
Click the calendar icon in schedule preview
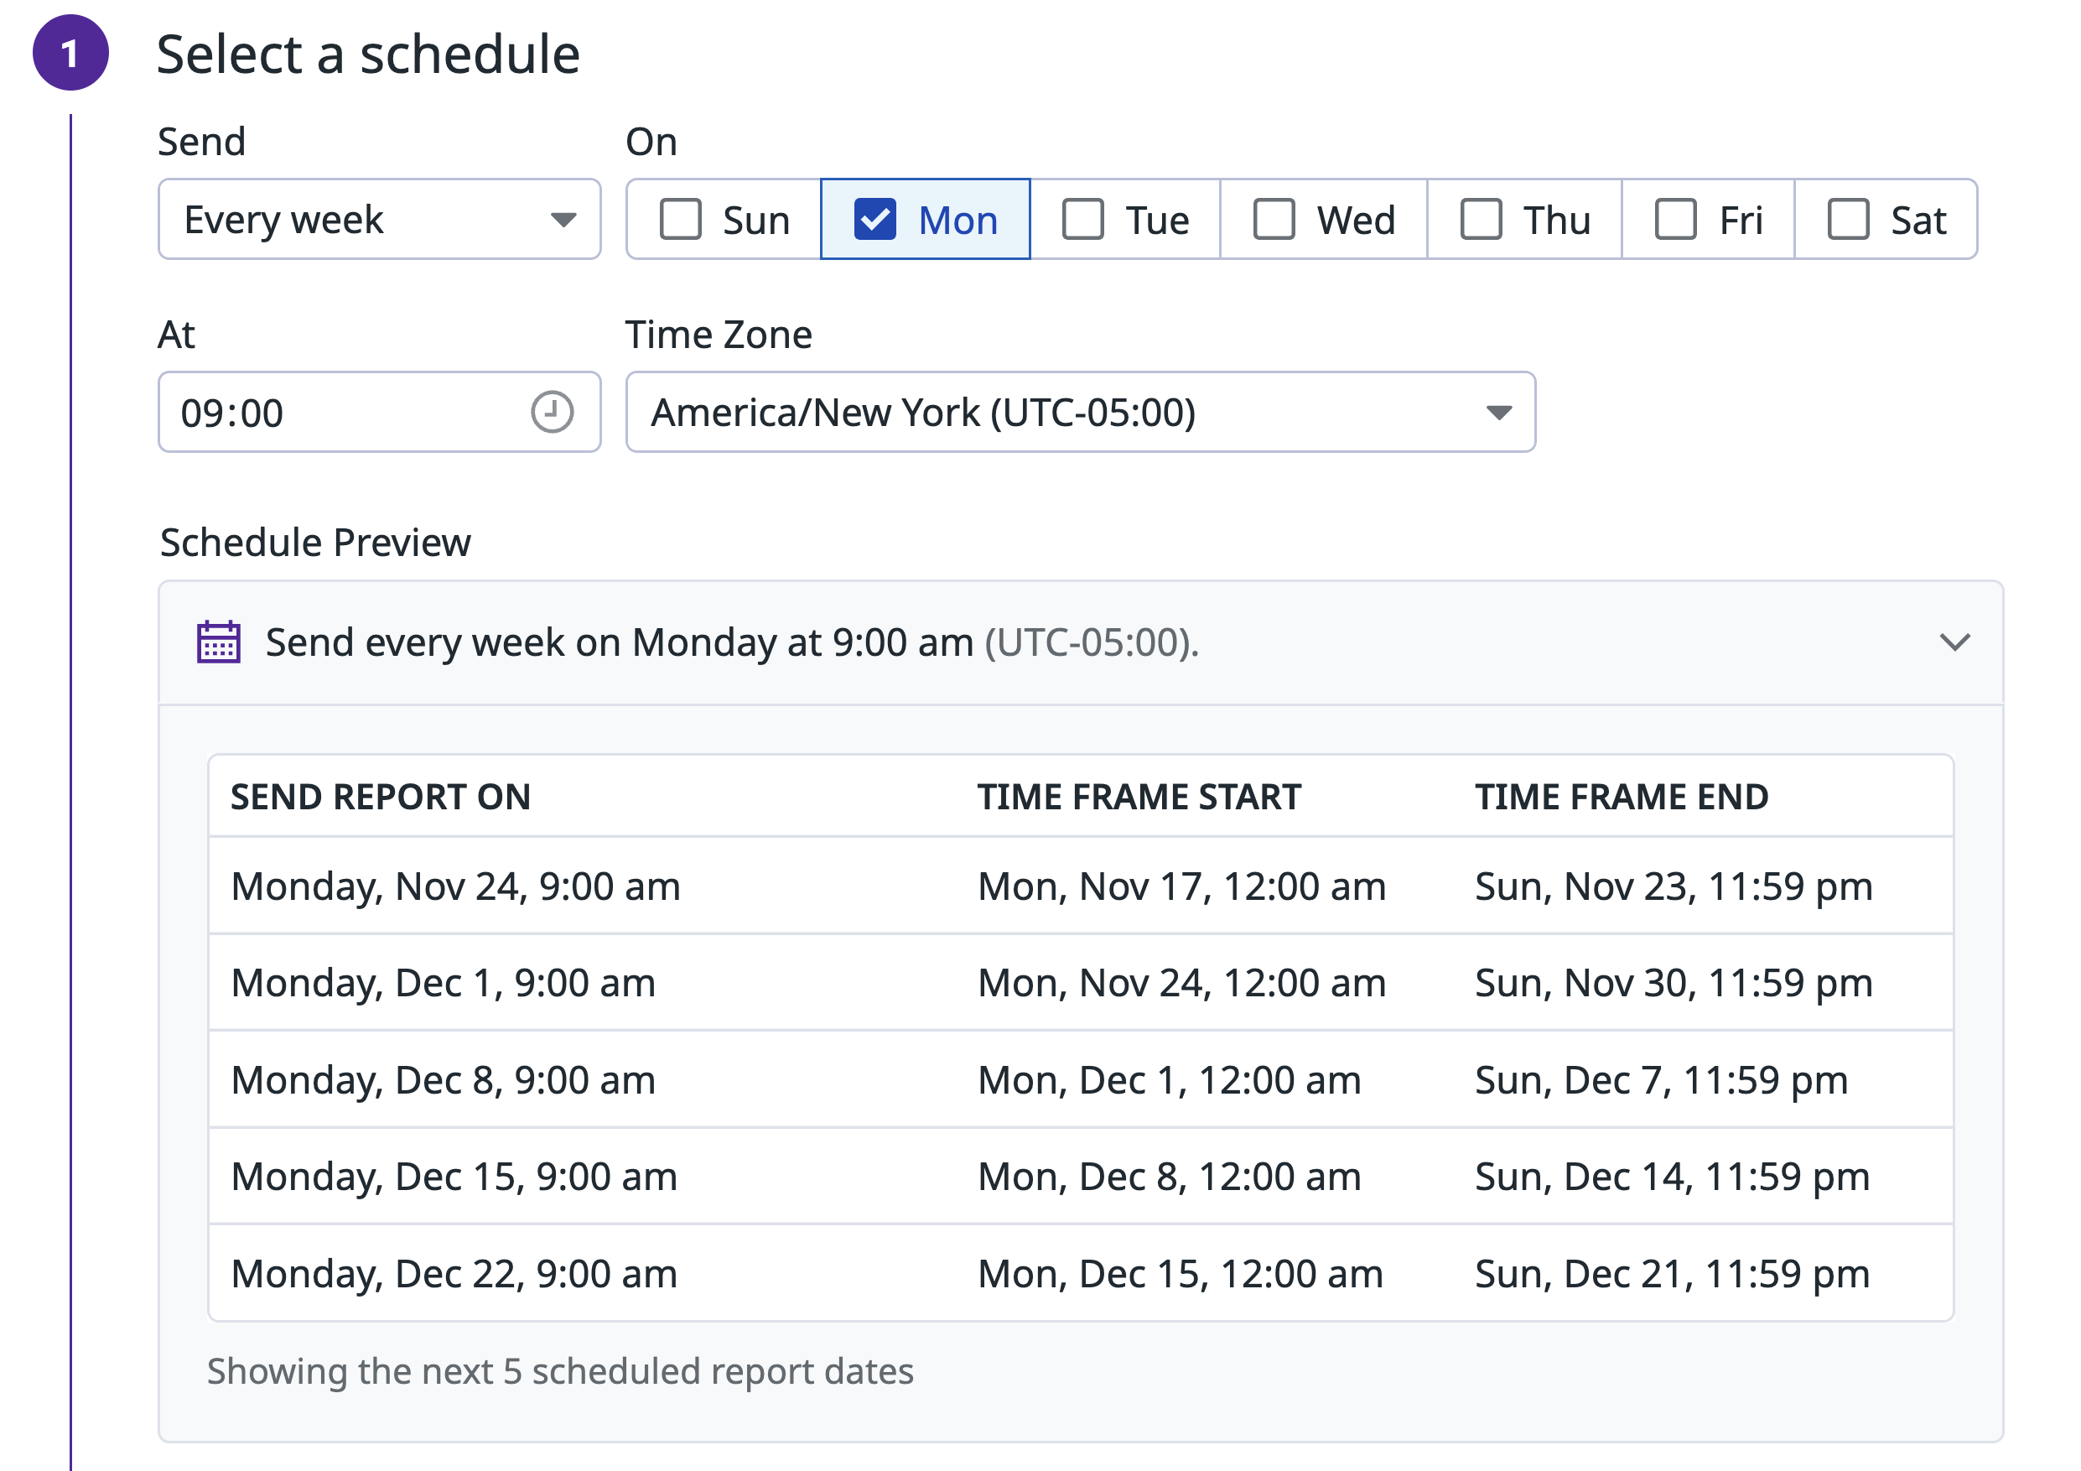click(x=219, y=642)
